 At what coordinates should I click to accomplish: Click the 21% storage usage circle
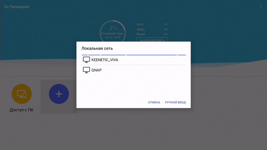(113, 29)
